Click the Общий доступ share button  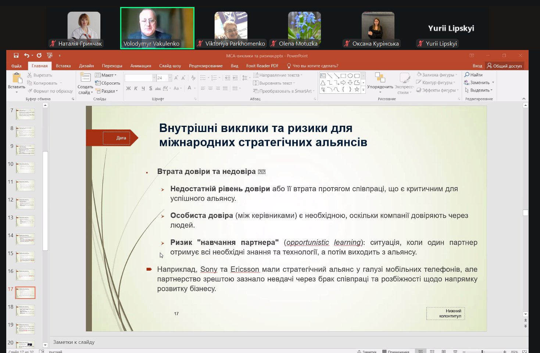[504, 66]
